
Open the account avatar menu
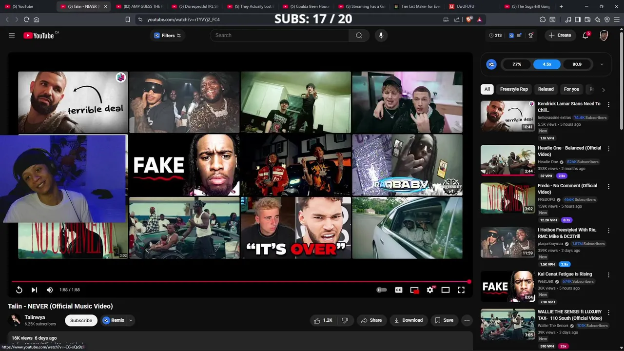pyautogui.click(x=604, y=35)
